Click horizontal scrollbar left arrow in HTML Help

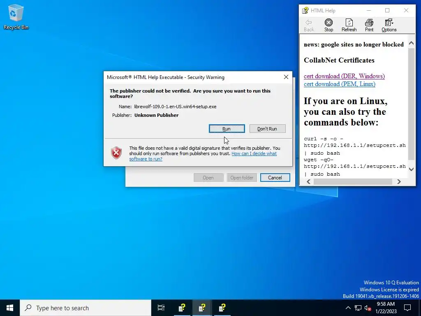[x=309, y=181]
